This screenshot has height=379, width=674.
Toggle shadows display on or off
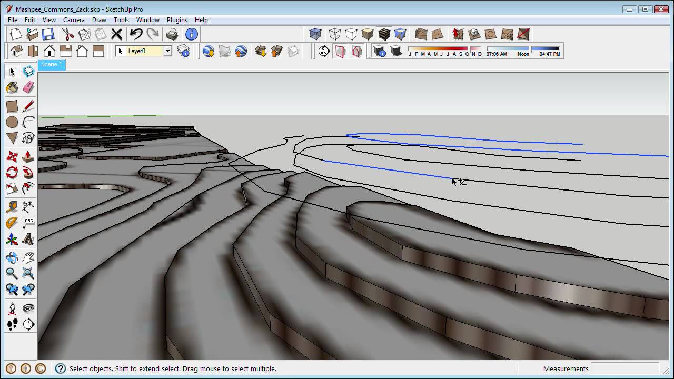pyautogui.click(x=396, y=51)
